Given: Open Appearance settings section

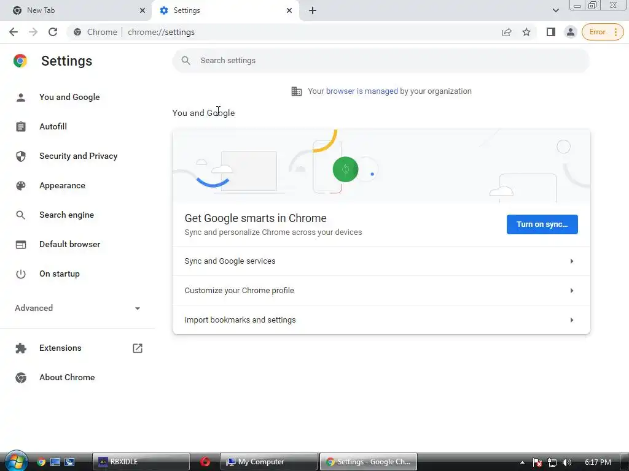Looking at the screenshot, I should click(62, 185).
